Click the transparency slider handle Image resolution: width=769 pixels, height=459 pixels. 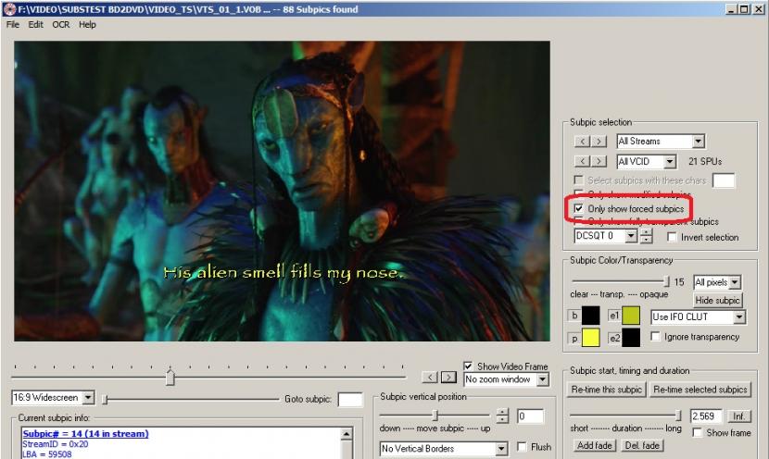pos(666,281)
